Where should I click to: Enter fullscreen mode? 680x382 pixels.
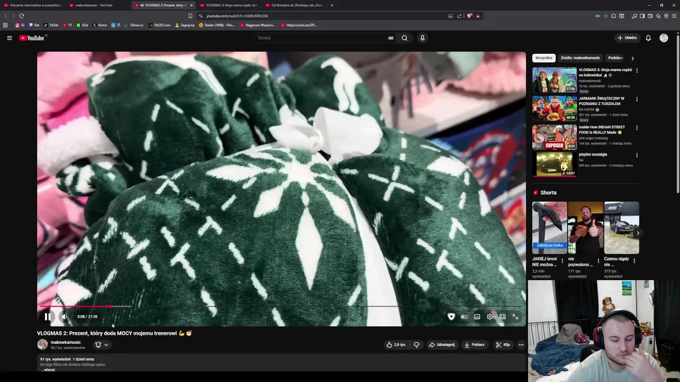(x=515, y=317)
